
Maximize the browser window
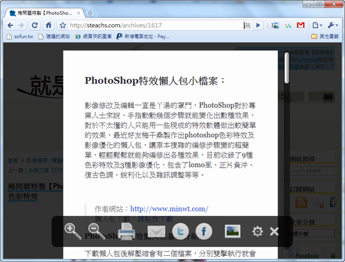(x=319, y=4)
